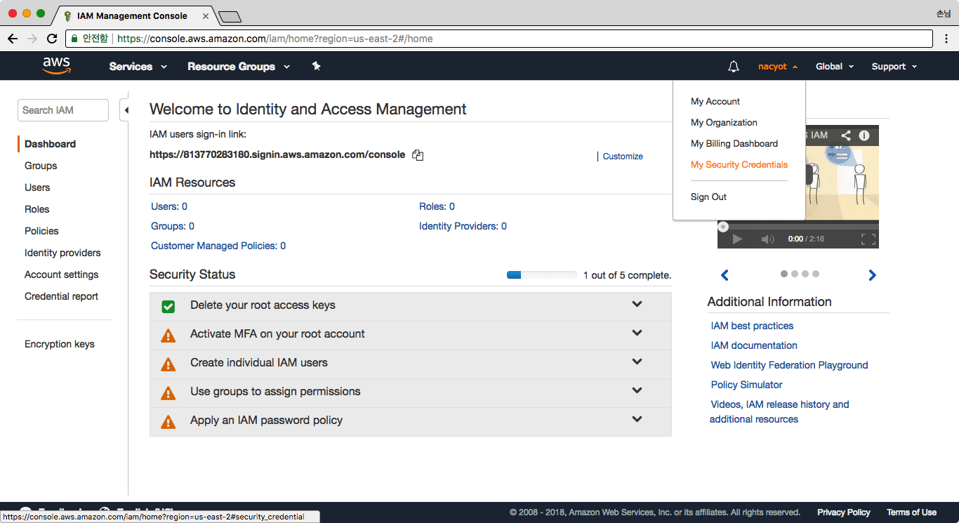Click Customer Managed Policies: 0 link
Screen dimensions: 959x523
point(218,246)
